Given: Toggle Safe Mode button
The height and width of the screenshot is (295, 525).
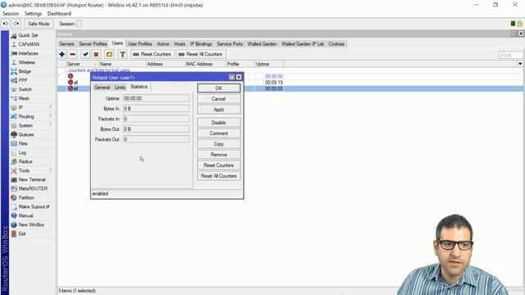Looking at the screenshot, I should (x=39, y=24).
